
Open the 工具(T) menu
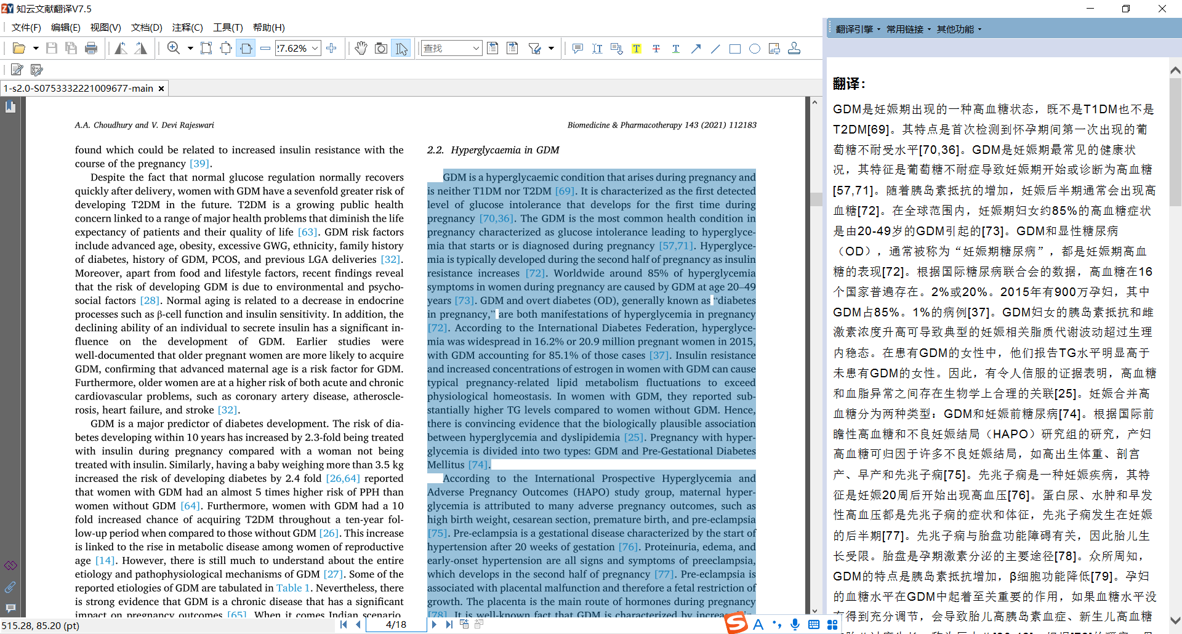tap(228, 27)
